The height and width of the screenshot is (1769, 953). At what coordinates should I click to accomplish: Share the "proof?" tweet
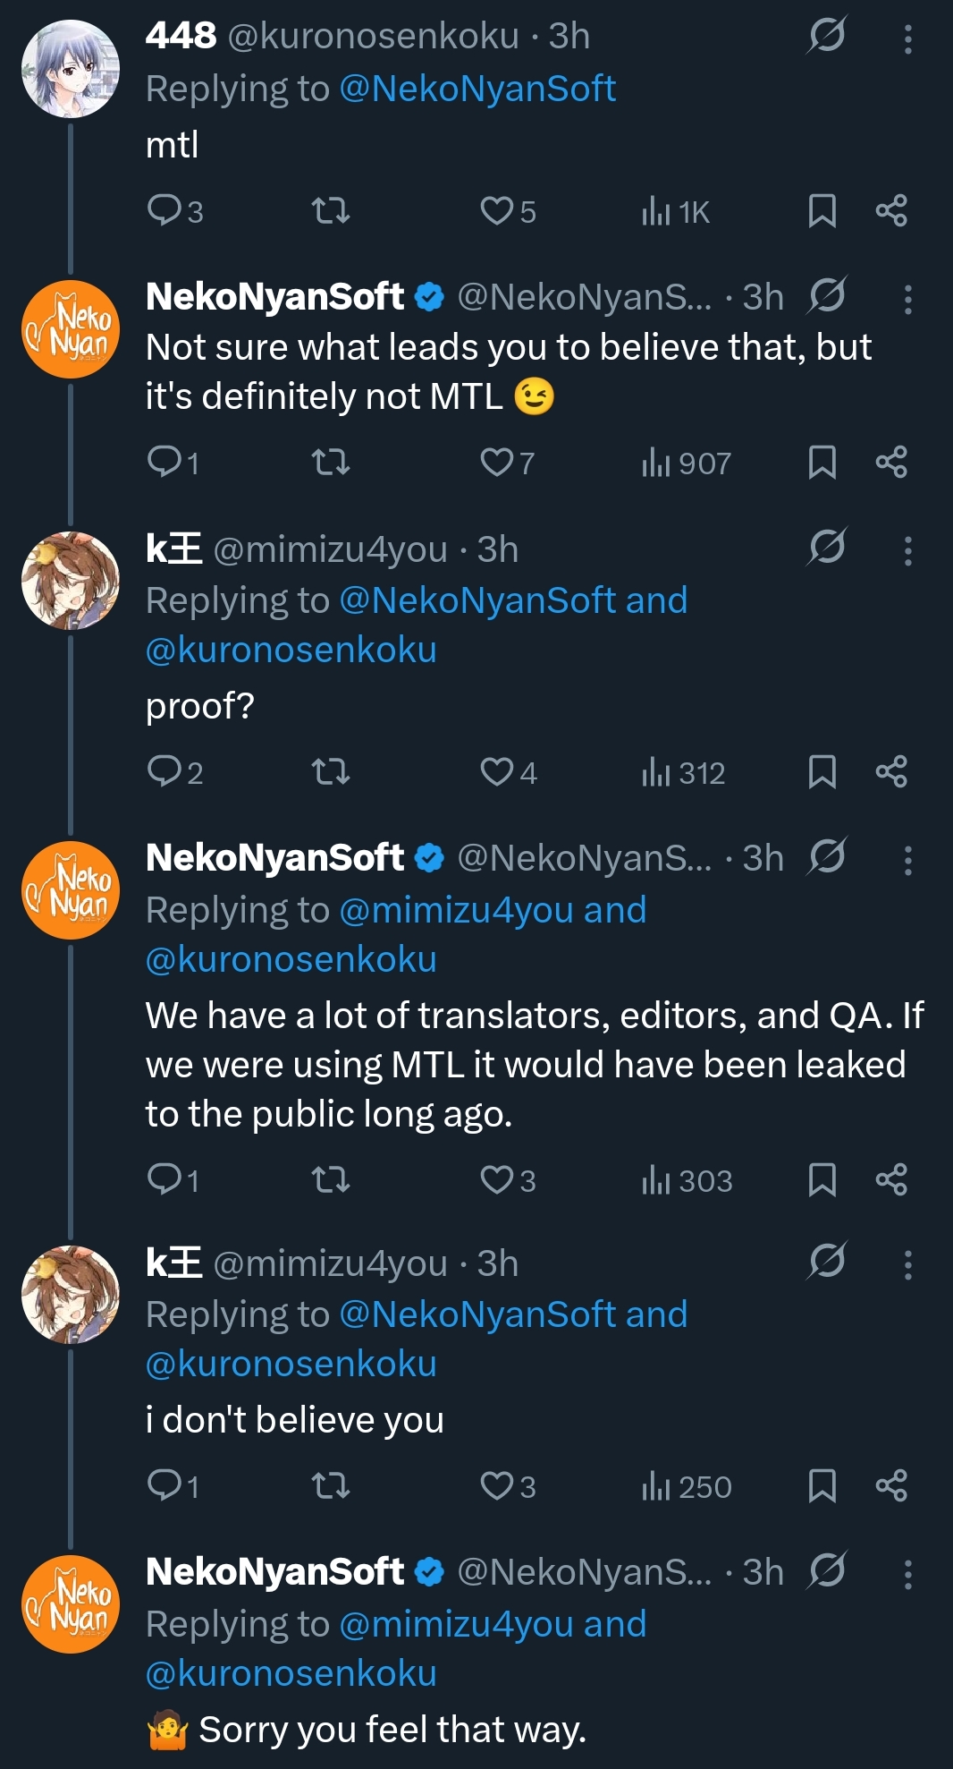point(891,772)
